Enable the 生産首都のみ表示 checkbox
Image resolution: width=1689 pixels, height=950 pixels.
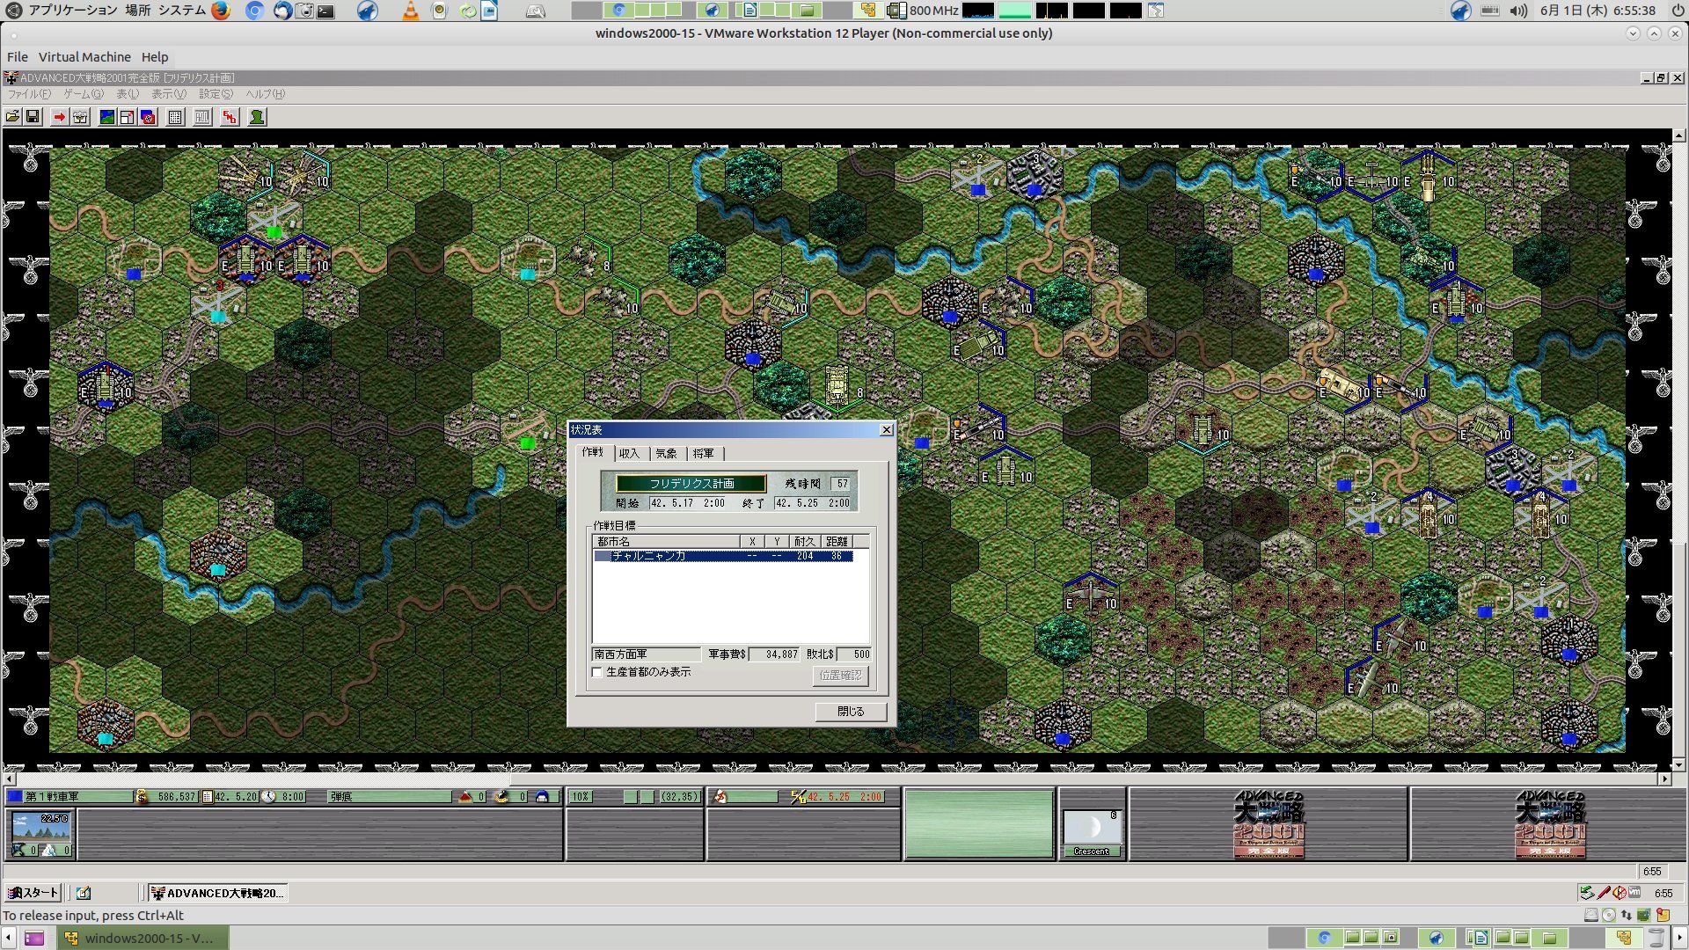point(597,672)
